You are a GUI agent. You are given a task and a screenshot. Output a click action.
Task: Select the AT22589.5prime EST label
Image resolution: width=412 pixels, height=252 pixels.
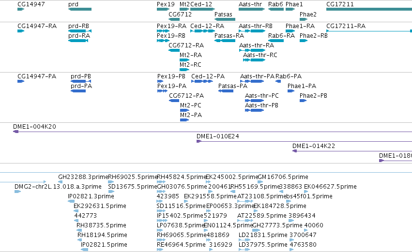click(x=262, y=216)
